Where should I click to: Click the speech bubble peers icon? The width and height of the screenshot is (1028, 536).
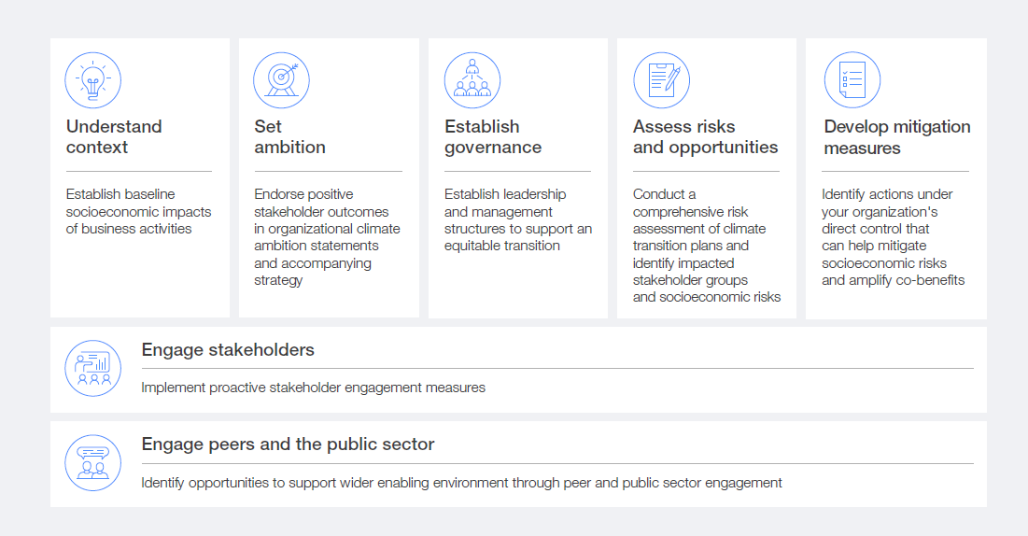coord(92,463)
